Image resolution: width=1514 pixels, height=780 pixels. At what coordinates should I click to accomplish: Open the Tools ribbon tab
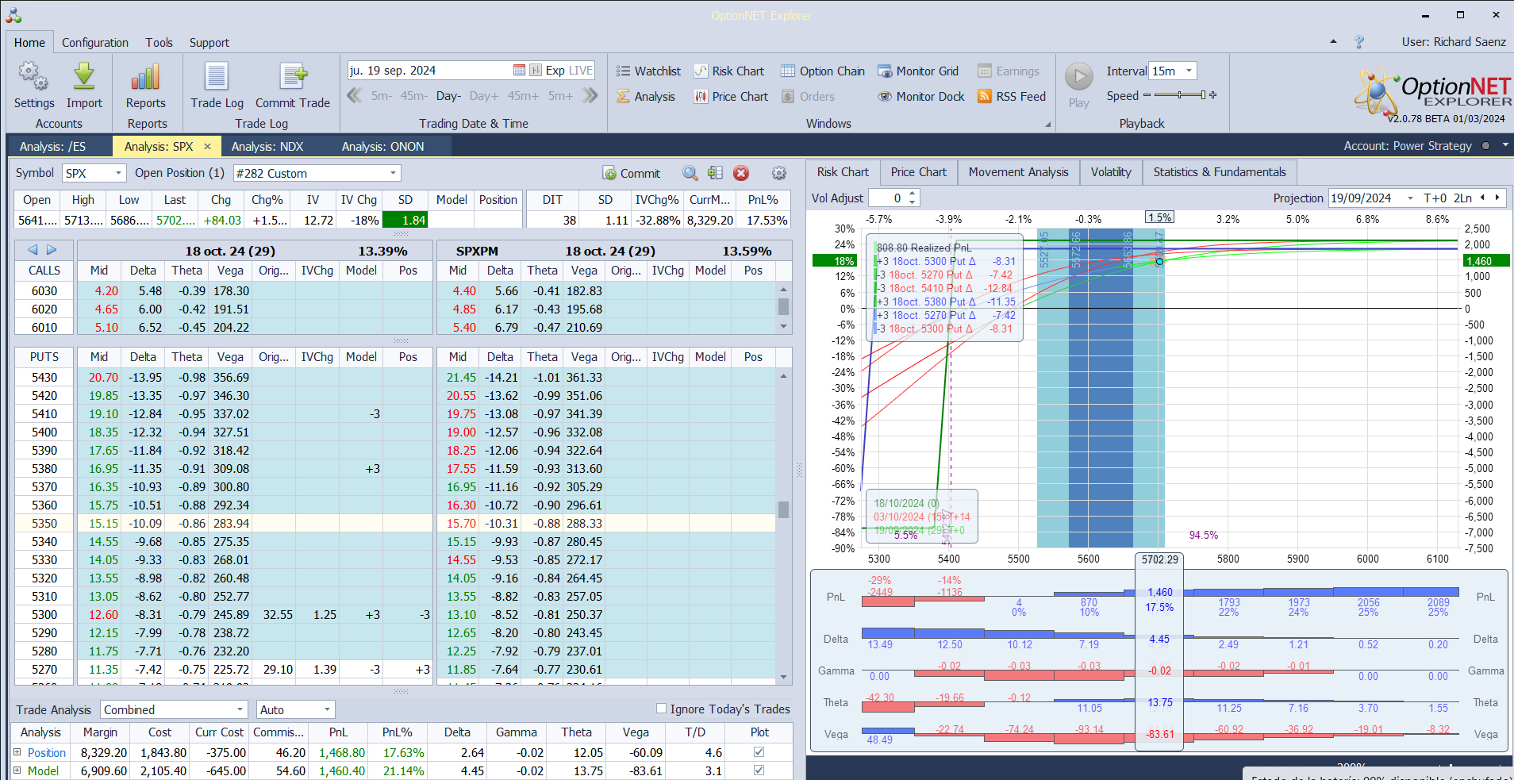click(159, 42)
